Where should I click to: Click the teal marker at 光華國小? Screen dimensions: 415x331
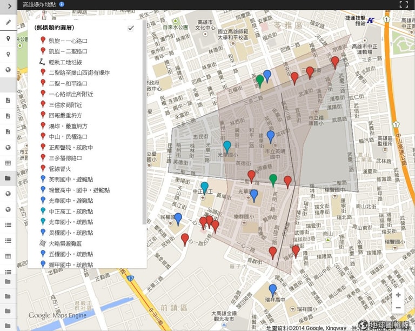(x=227, y=147)
